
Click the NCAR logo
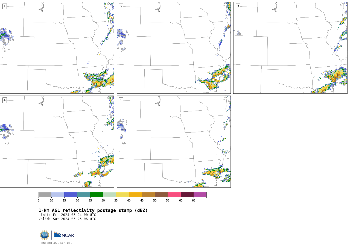point(64,235)
